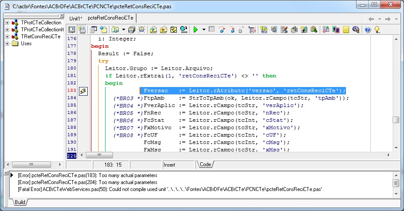Click the New item icon with blue plus
Screen dimensions: 404x211
click(103, 30)
